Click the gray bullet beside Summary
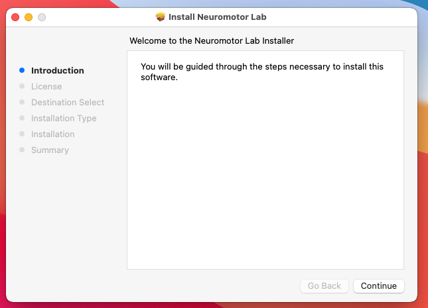The height and width of the screenshot is (308, 428). pyautogui.click(x=22, y=150)
